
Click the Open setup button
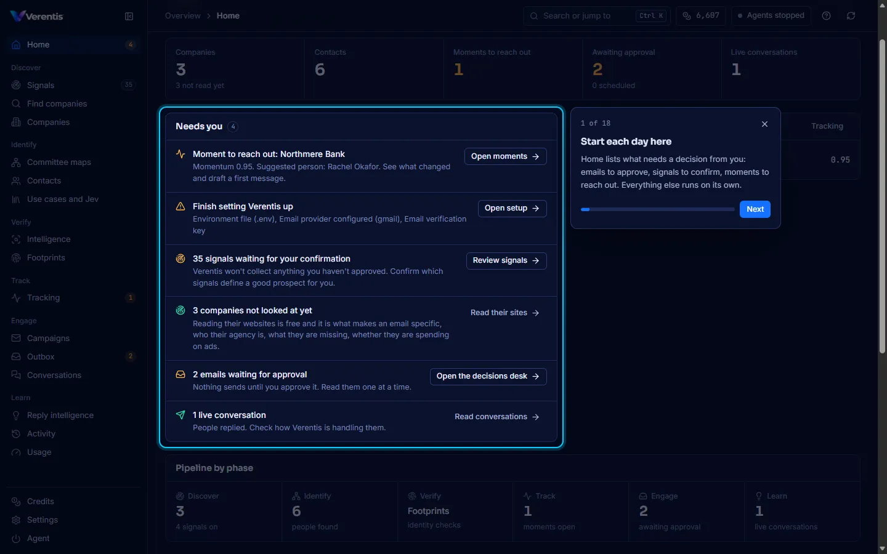(x=512, y=208)
